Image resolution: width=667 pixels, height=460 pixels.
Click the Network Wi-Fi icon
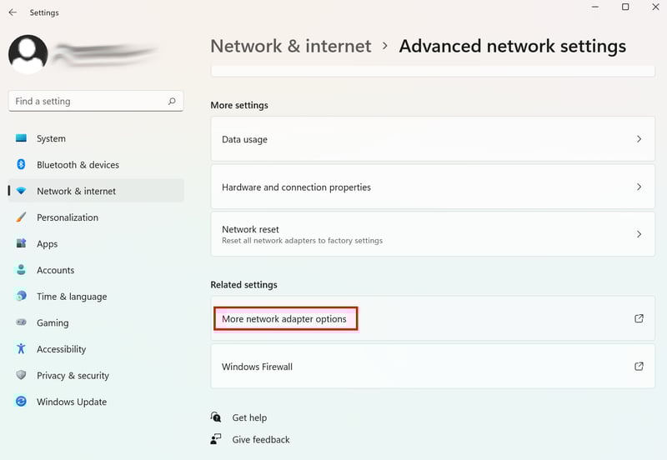(21, 191)
